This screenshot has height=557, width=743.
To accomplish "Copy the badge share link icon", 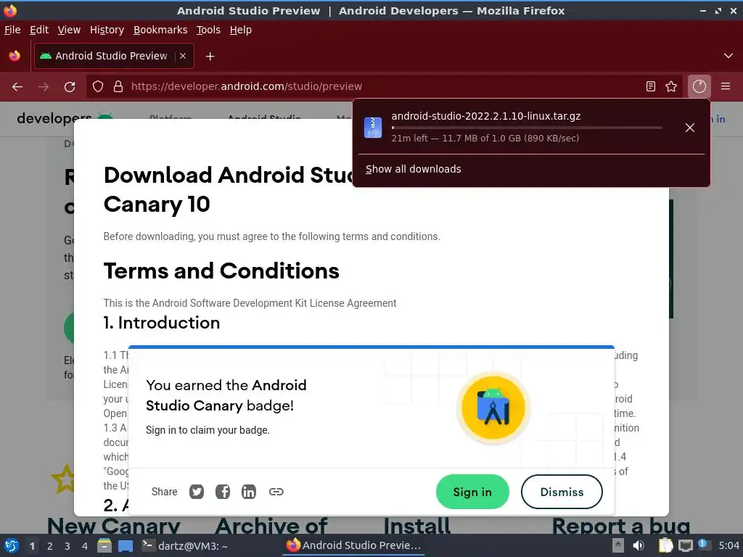I will (276, 492).
